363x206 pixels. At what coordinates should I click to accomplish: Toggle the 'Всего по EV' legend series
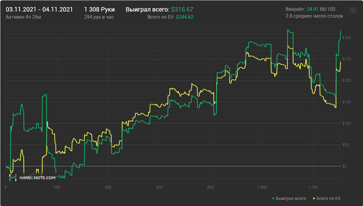point(327,198)
